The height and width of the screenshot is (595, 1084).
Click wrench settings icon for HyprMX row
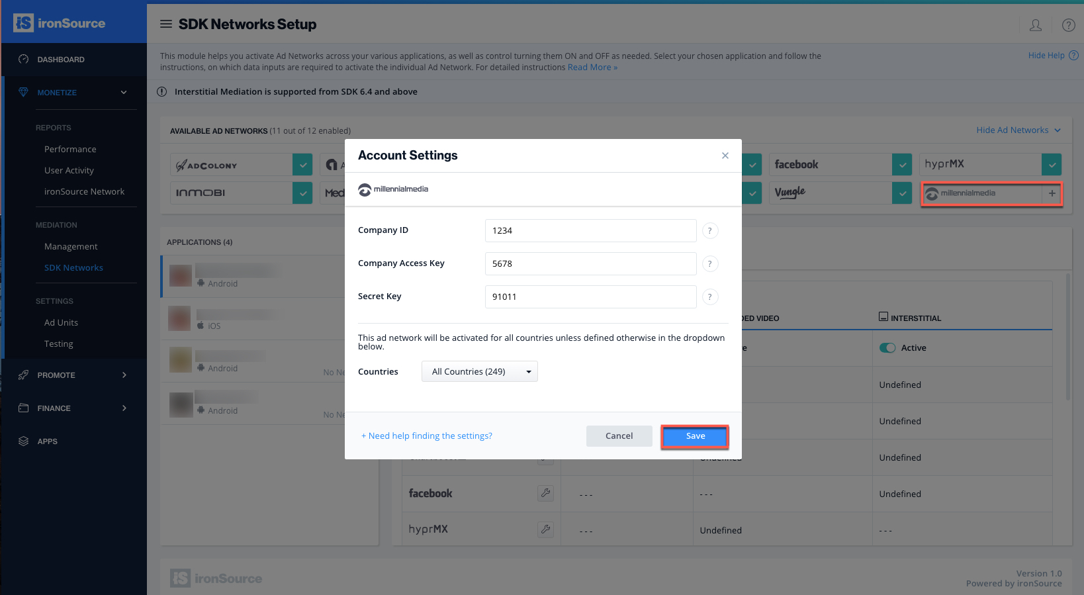(x=545, y=529)
